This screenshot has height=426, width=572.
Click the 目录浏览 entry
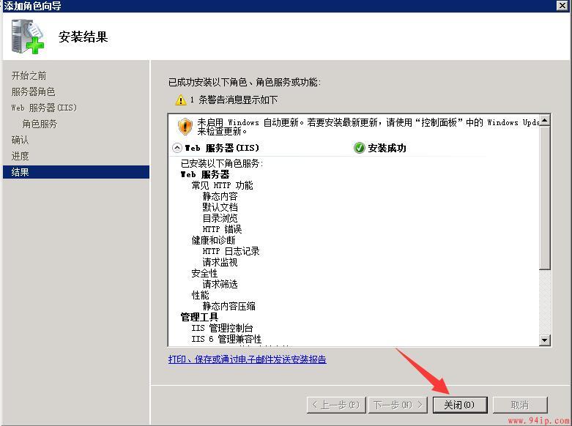pos(220,218)
